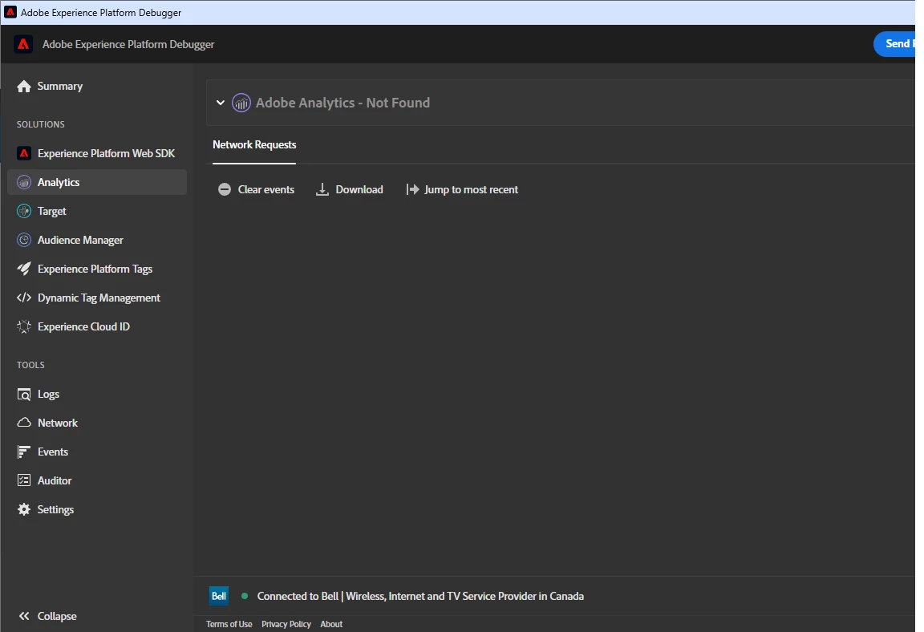Open the Privacy Policy link
Screen dimensions: 924x632
286,624
